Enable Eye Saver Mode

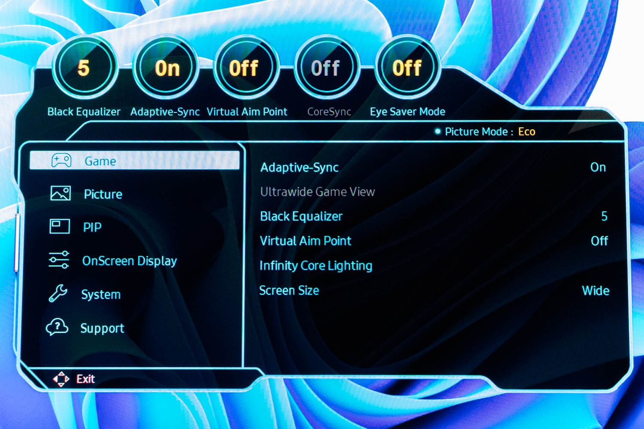pos(407,67)
